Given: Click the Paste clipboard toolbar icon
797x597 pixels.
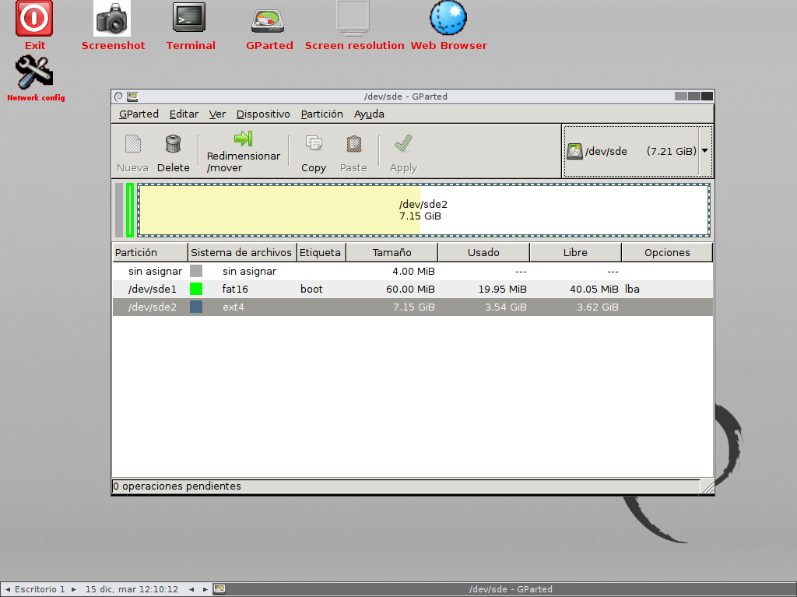Looking at the screenshot, I should pos(354,144).
